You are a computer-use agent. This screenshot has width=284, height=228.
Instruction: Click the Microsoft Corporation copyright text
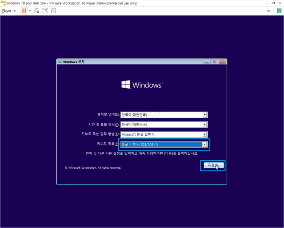click(x=93, y=168)
